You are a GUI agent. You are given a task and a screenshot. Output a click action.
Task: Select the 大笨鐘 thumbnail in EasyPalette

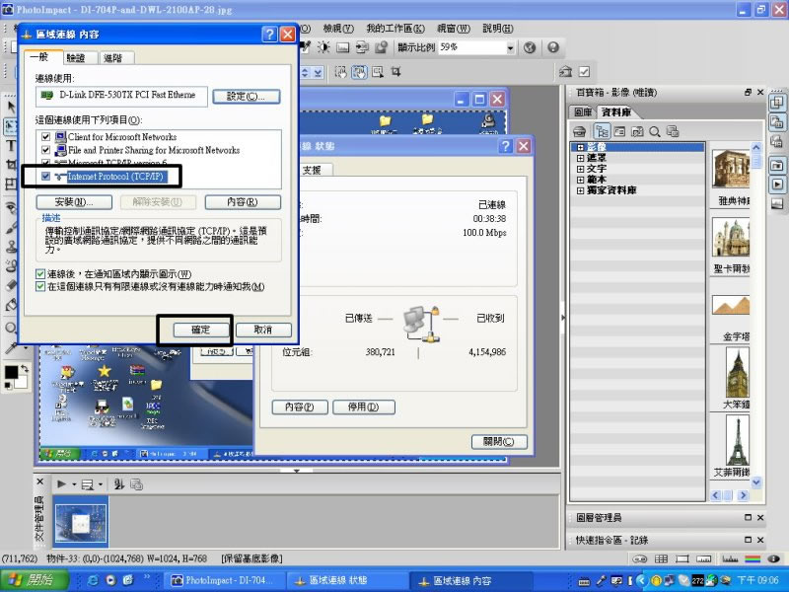point(738,373)
